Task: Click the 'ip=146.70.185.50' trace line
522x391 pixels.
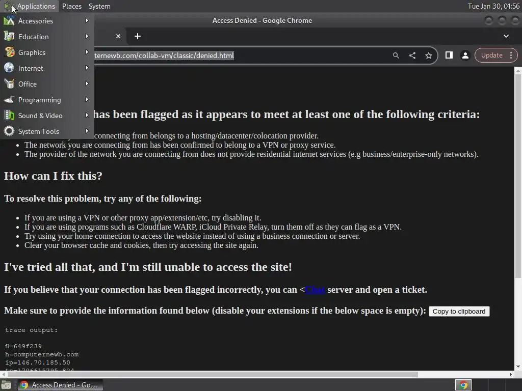Action: pyautogui.click(x=38, y=362)
